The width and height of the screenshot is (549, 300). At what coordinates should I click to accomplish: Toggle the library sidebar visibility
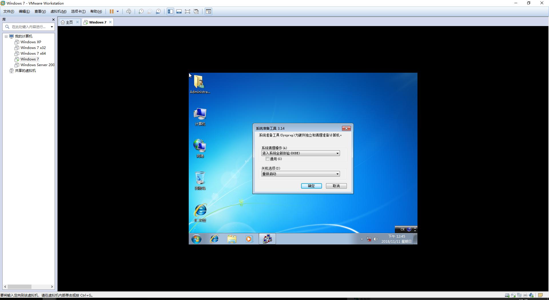point(170,11)
